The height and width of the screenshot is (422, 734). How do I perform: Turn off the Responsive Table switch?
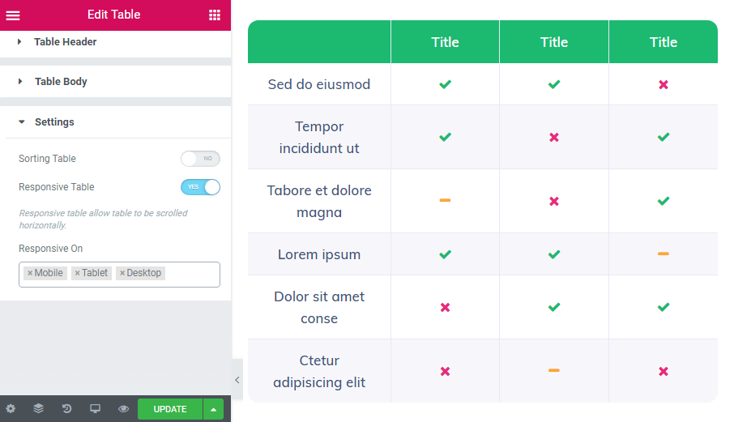pyautogui.click(x=200, y=186)
